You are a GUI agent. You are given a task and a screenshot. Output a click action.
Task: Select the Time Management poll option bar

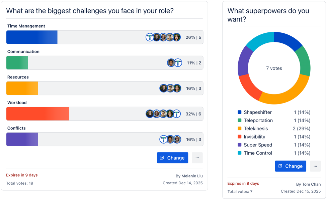click(100, 37)
